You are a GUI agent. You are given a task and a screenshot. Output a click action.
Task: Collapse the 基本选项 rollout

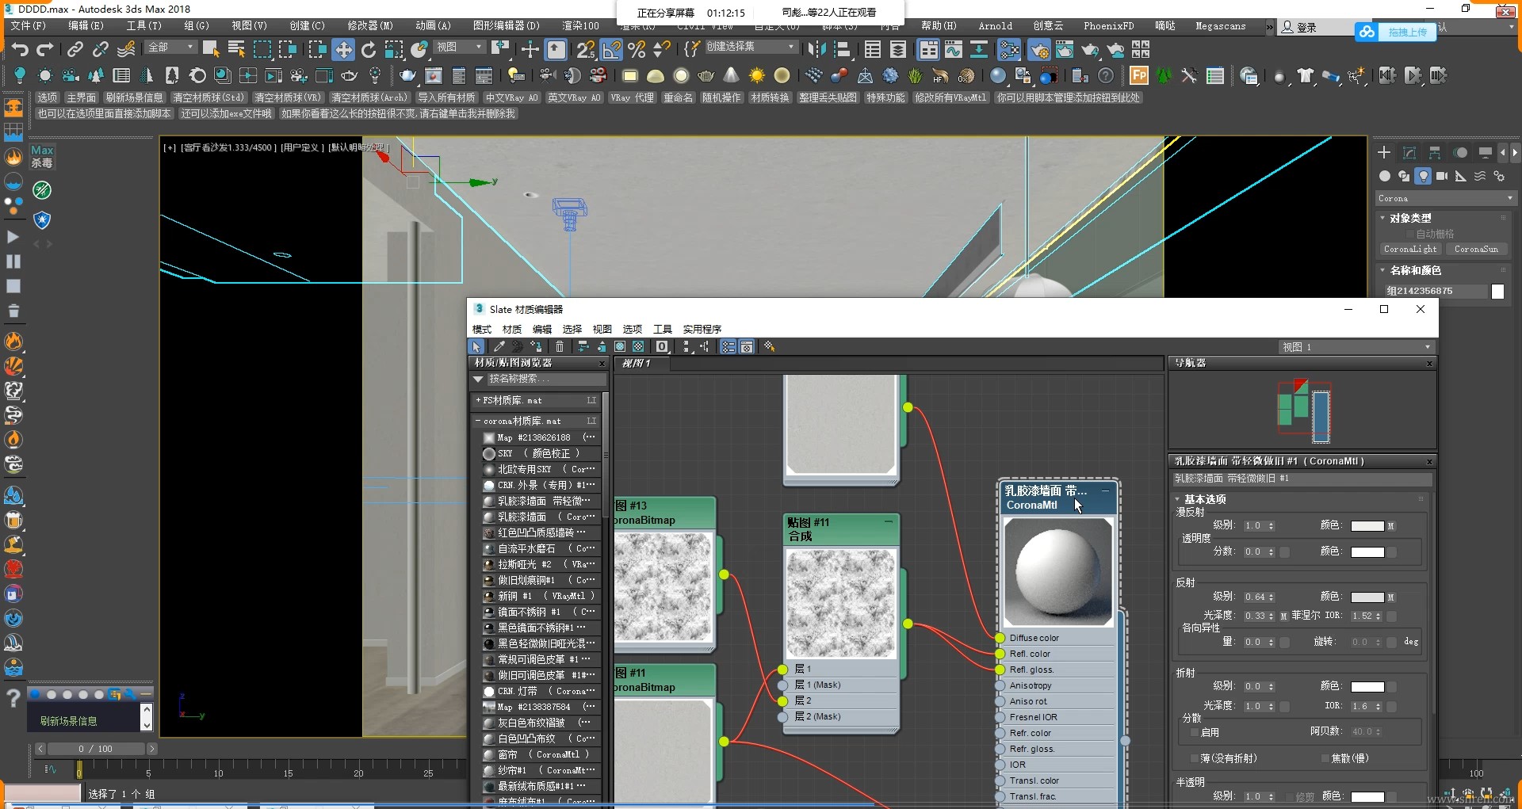[x=1177, y=499]
